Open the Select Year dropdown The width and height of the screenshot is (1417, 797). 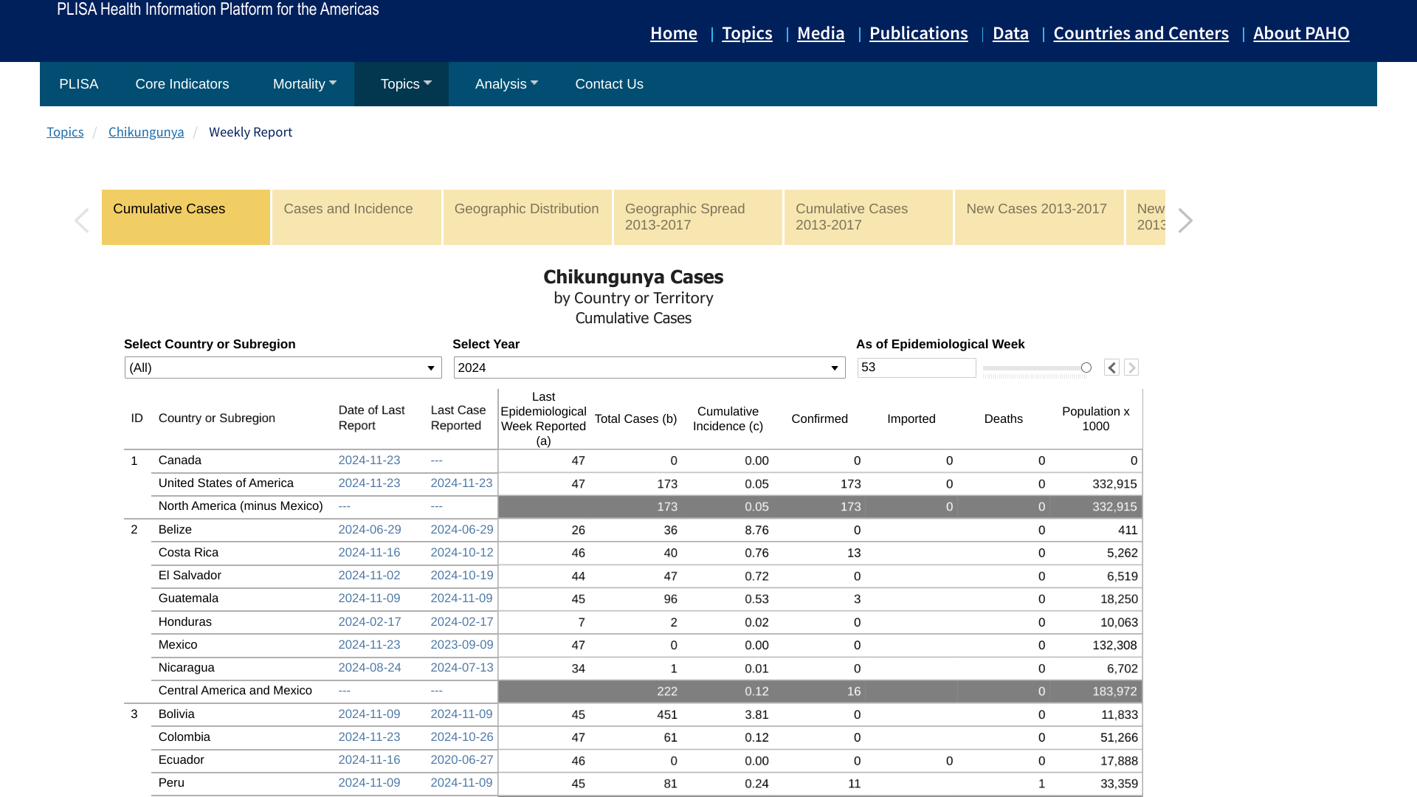click(649, 368)
